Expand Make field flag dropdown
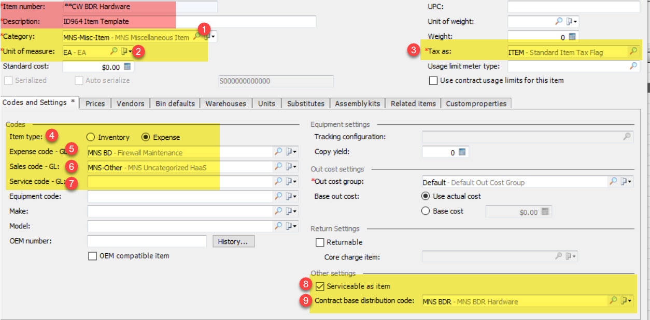650x320 pixels. 292,211
